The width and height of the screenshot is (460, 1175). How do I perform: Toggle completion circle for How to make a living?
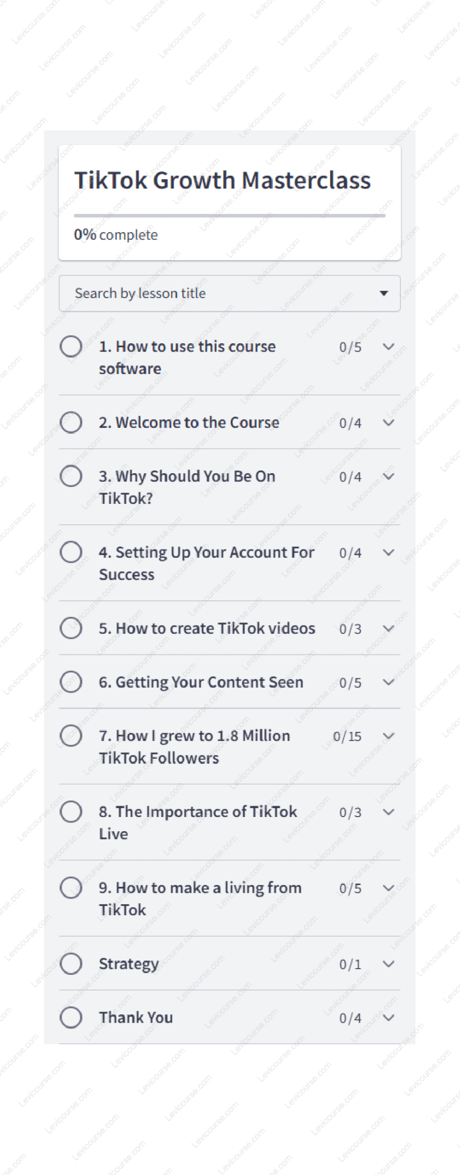point(71,887)
